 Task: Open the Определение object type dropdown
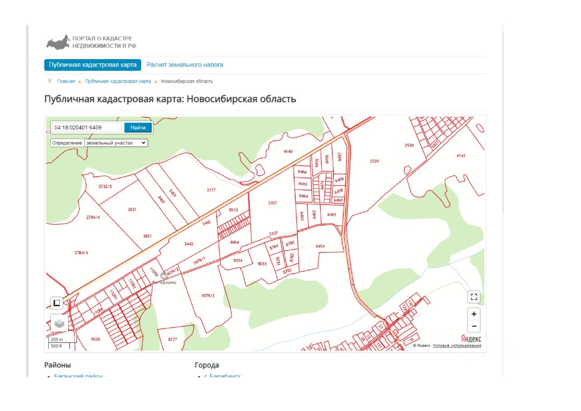click(x=116, y=143)
